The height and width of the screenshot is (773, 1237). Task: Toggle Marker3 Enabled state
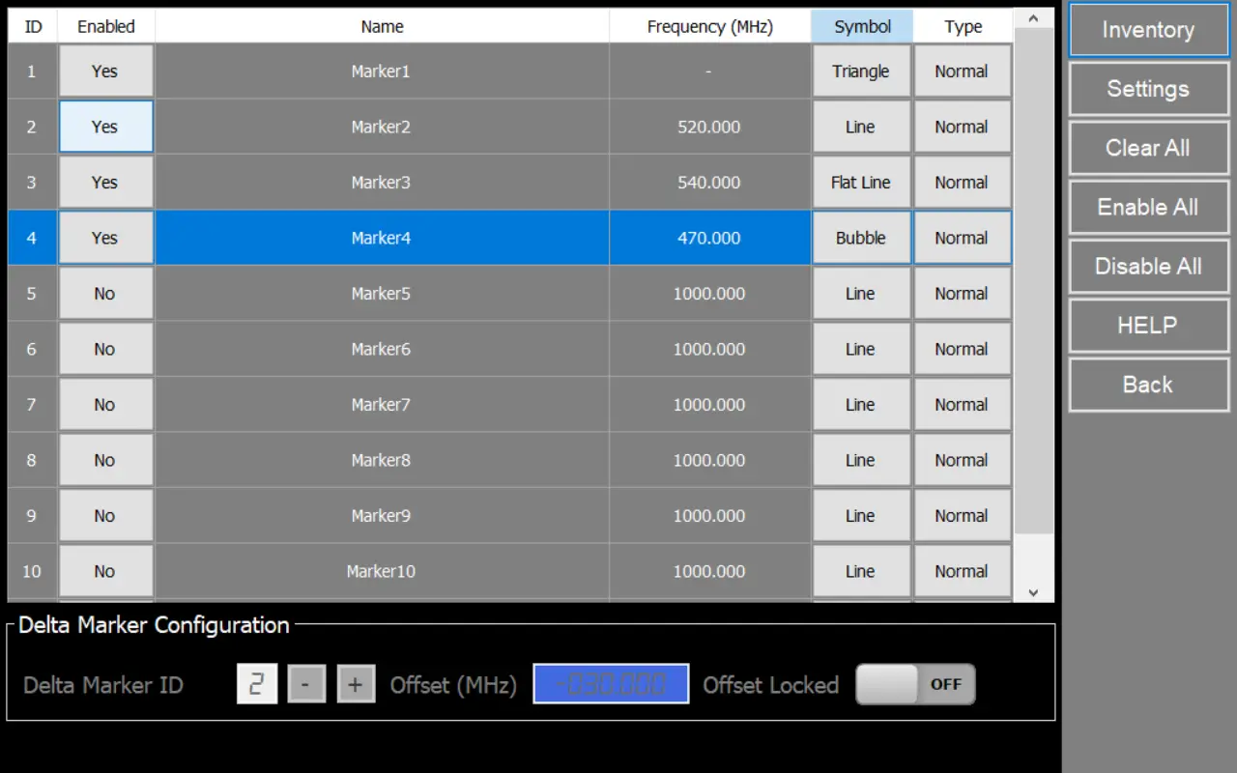click(105, 183)
